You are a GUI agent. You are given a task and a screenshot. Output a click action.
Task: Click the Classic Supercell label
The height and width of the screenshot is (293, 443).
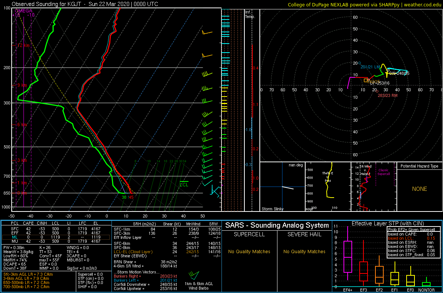point(384,172)
